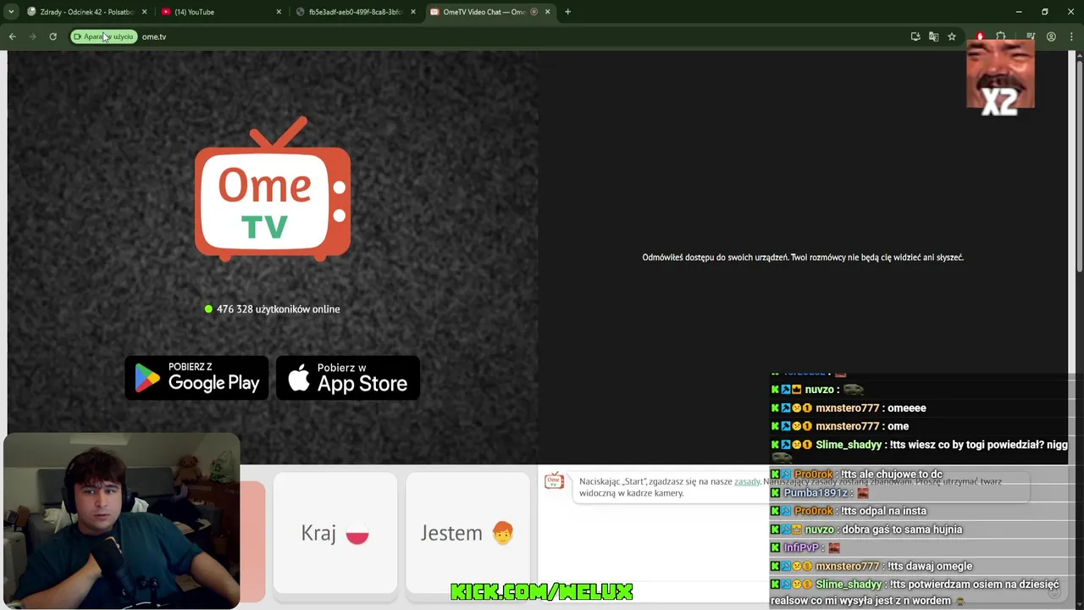
Task: Open the browser profile icon
Action: pos(1051,36)
